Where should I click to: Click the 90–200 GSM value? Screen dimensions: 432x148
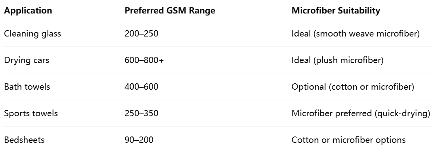139,140
